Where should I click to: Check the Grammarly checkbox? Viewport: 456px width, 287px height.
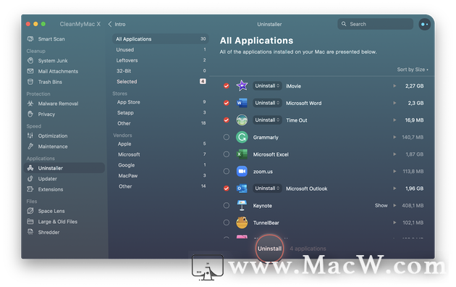227,137
